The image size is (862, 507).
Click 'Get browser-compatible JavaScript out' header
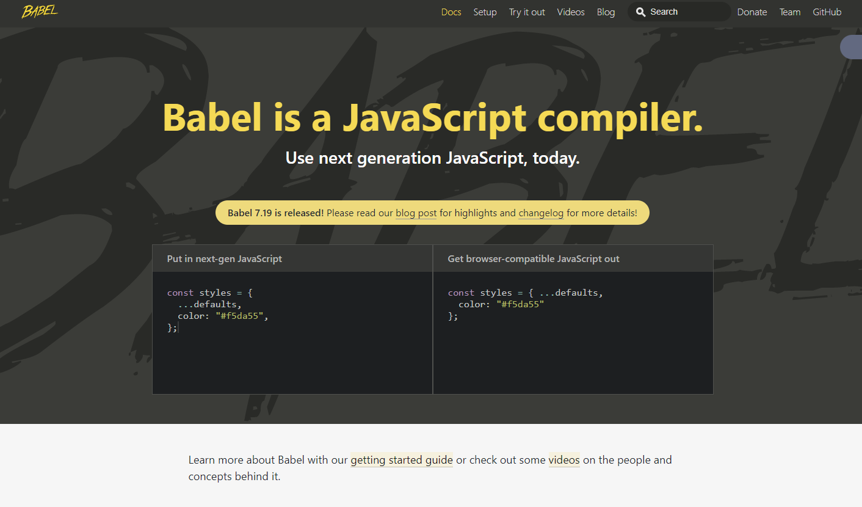(x=534, y=259)
